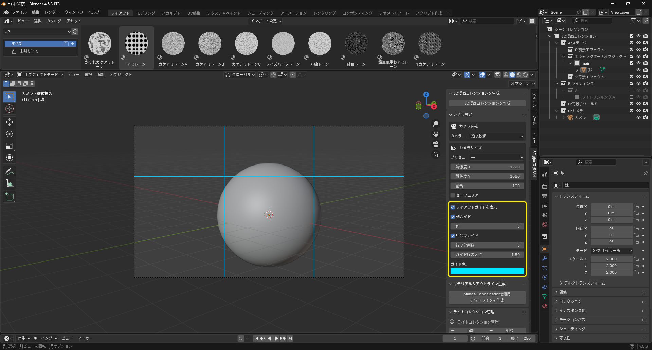Viewport: 652px width, 350px height.
Task: Activate the Rotate tool
Action: [10, 134]
